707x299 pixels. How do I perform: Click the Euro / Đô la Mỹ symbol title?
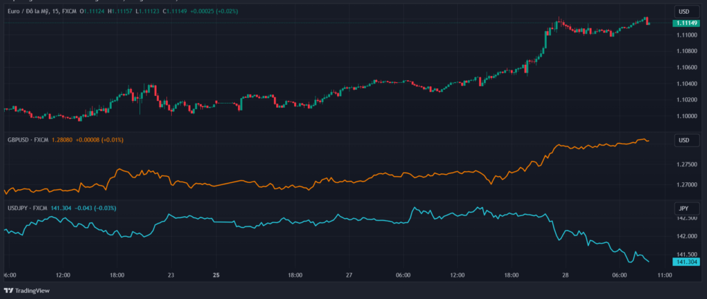point(32,11)
